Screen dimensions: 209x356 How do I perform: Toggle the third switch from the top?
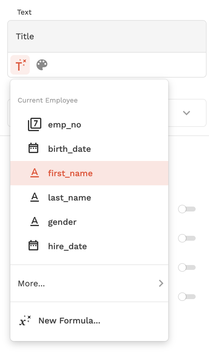(x=187, y=267)
